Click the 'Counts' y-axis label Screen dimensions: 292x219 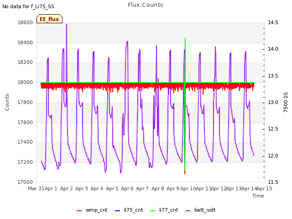(x=7, y=102)
